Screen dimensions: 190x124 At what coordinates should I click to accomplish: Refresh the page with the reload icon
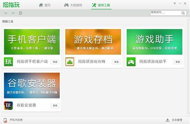coord(21,13)
